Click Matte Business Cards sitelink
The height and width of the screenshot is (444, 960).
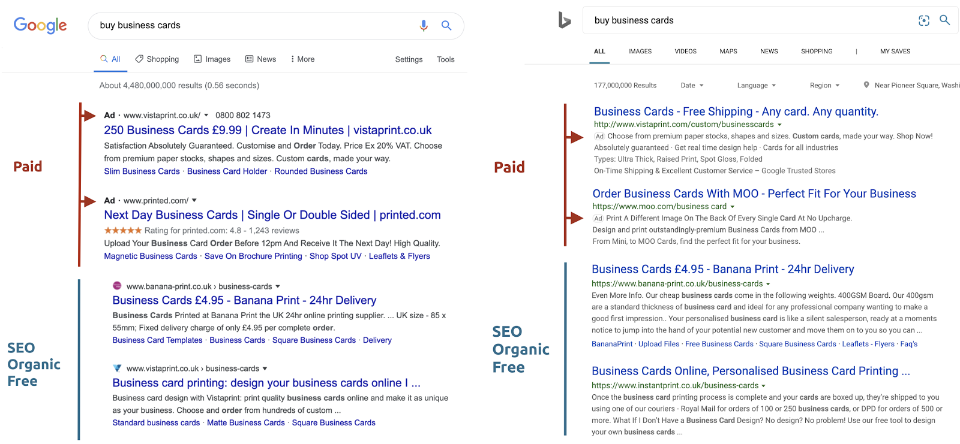[246, 423]
